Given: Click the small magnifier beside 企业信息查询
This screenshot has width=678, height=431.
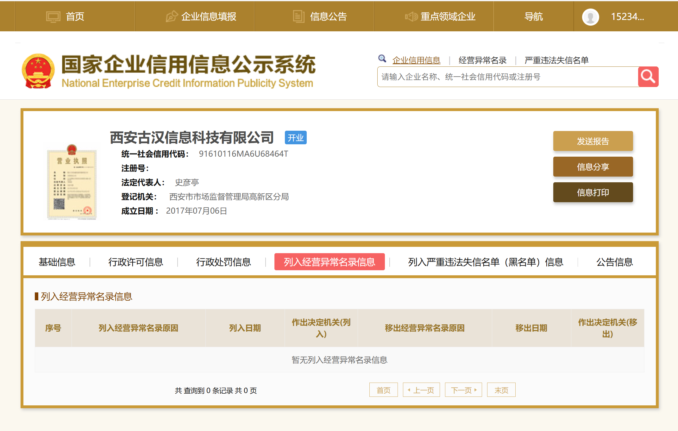Looking at the screenshot, I should tap(382, 59).
